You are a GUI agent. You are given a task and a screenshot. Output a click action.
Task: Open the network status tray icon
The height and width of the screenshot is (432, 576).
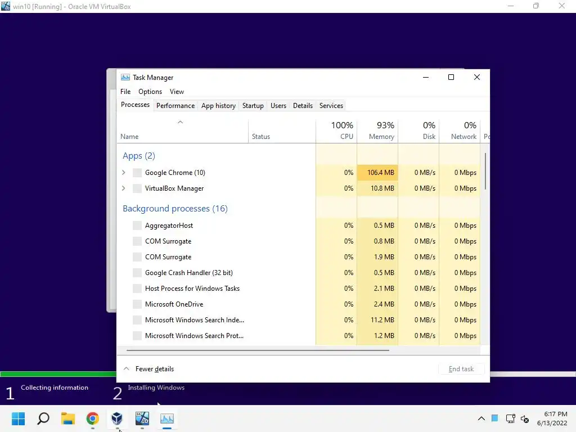(x=510, y=418)
